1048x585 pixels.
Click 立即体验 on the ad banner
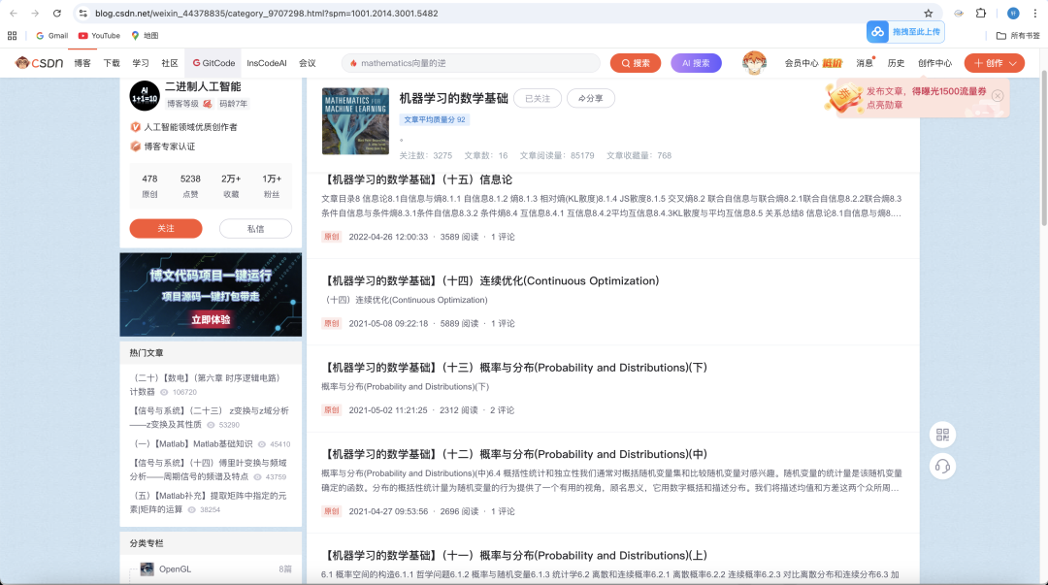tap(211, 319)
